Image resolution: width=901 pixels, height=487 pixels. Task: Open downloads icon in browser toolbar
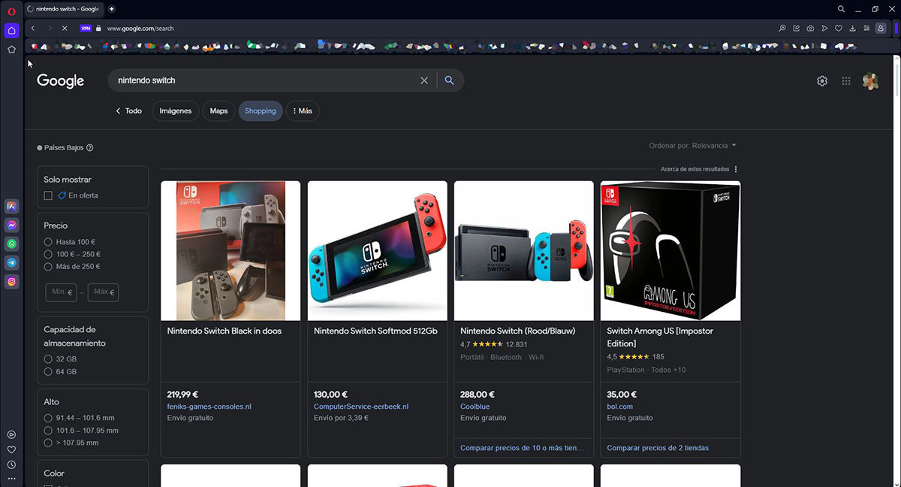point(853,29)
